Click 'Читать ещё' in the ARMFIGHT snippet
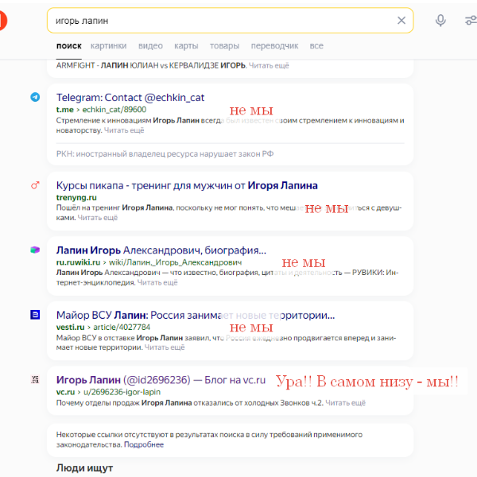The height and width of the screenshot is (477, 477). click(x=269, y=66)
